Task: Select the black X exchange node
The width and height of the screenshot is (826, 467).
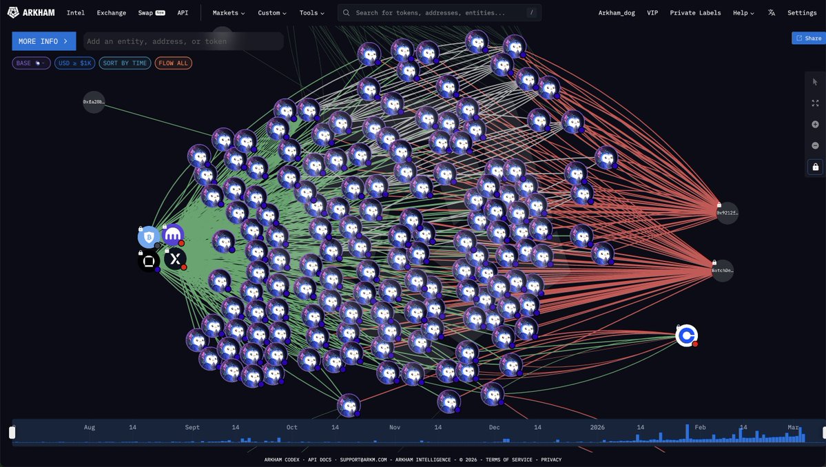Action: click(176, 259)
